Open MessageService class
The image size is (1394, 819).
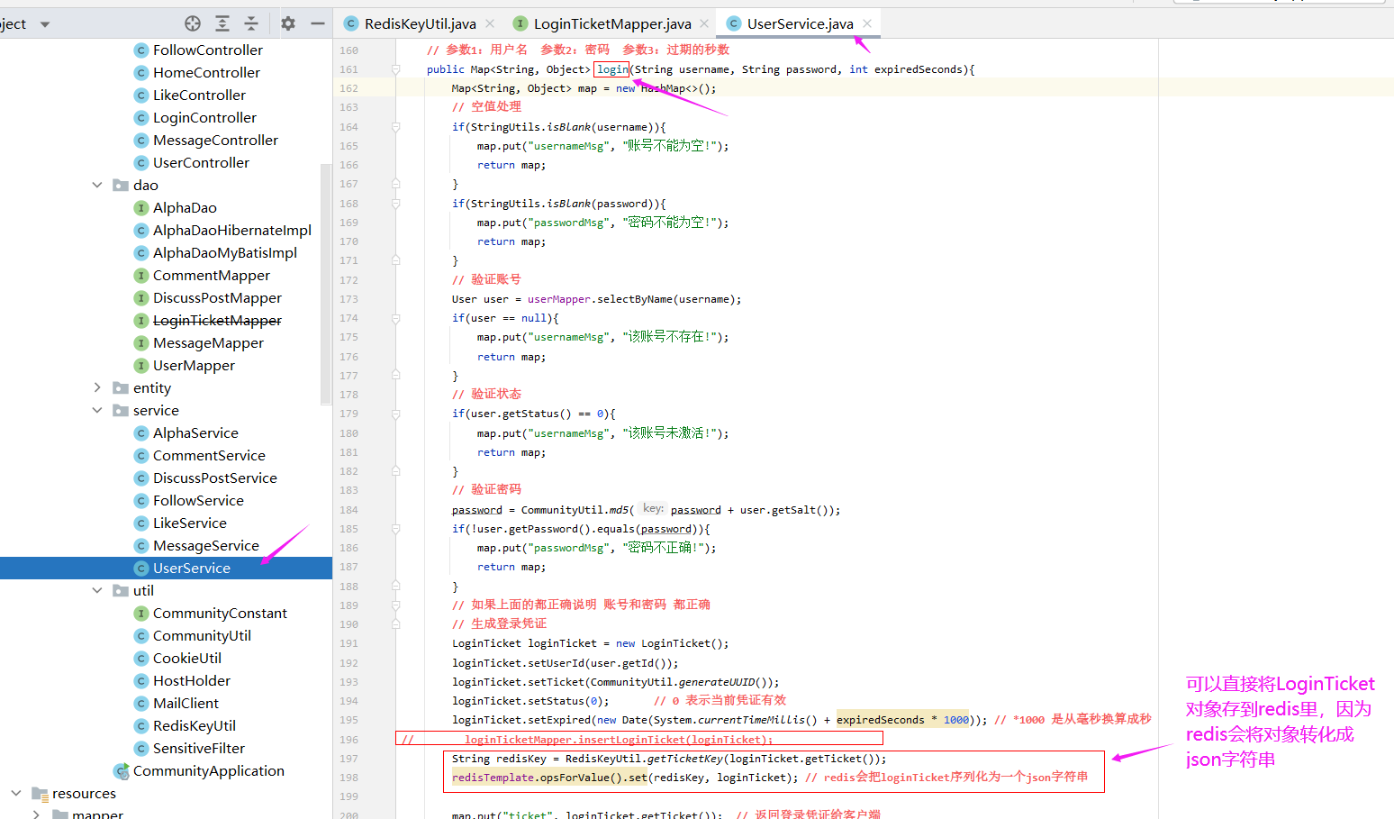(x=206, y=545)
